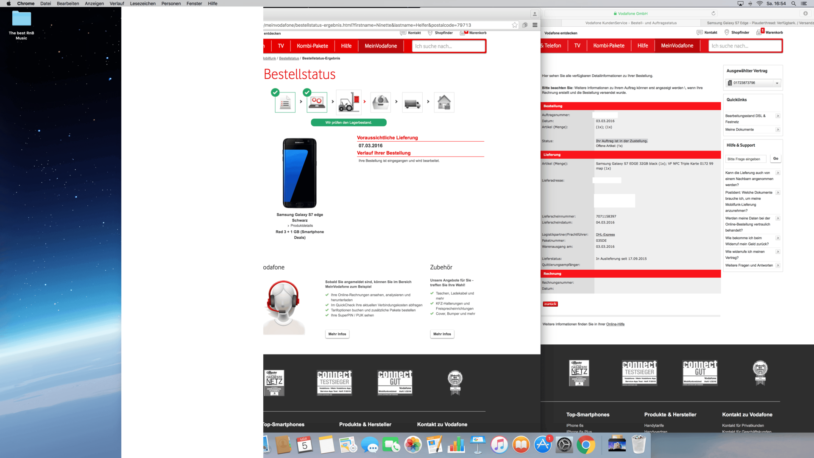Click the house delivered step icon
The image size is (814, 458).
(x=444, y=102)
